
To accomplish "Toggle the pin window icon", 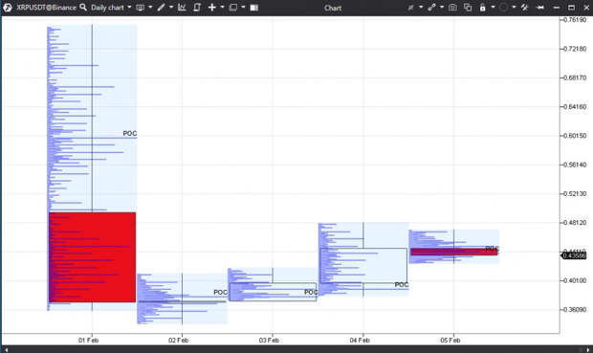I will (x=540, y=8).
